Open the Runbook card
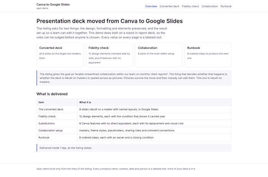 pyautogui.click(x=208, y=55)
